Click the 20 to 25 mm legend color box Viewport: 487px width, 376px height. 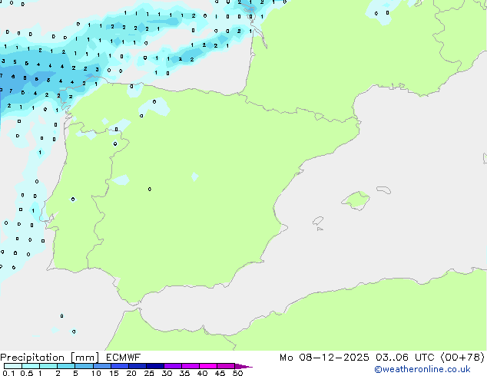[x=137, y=366]
